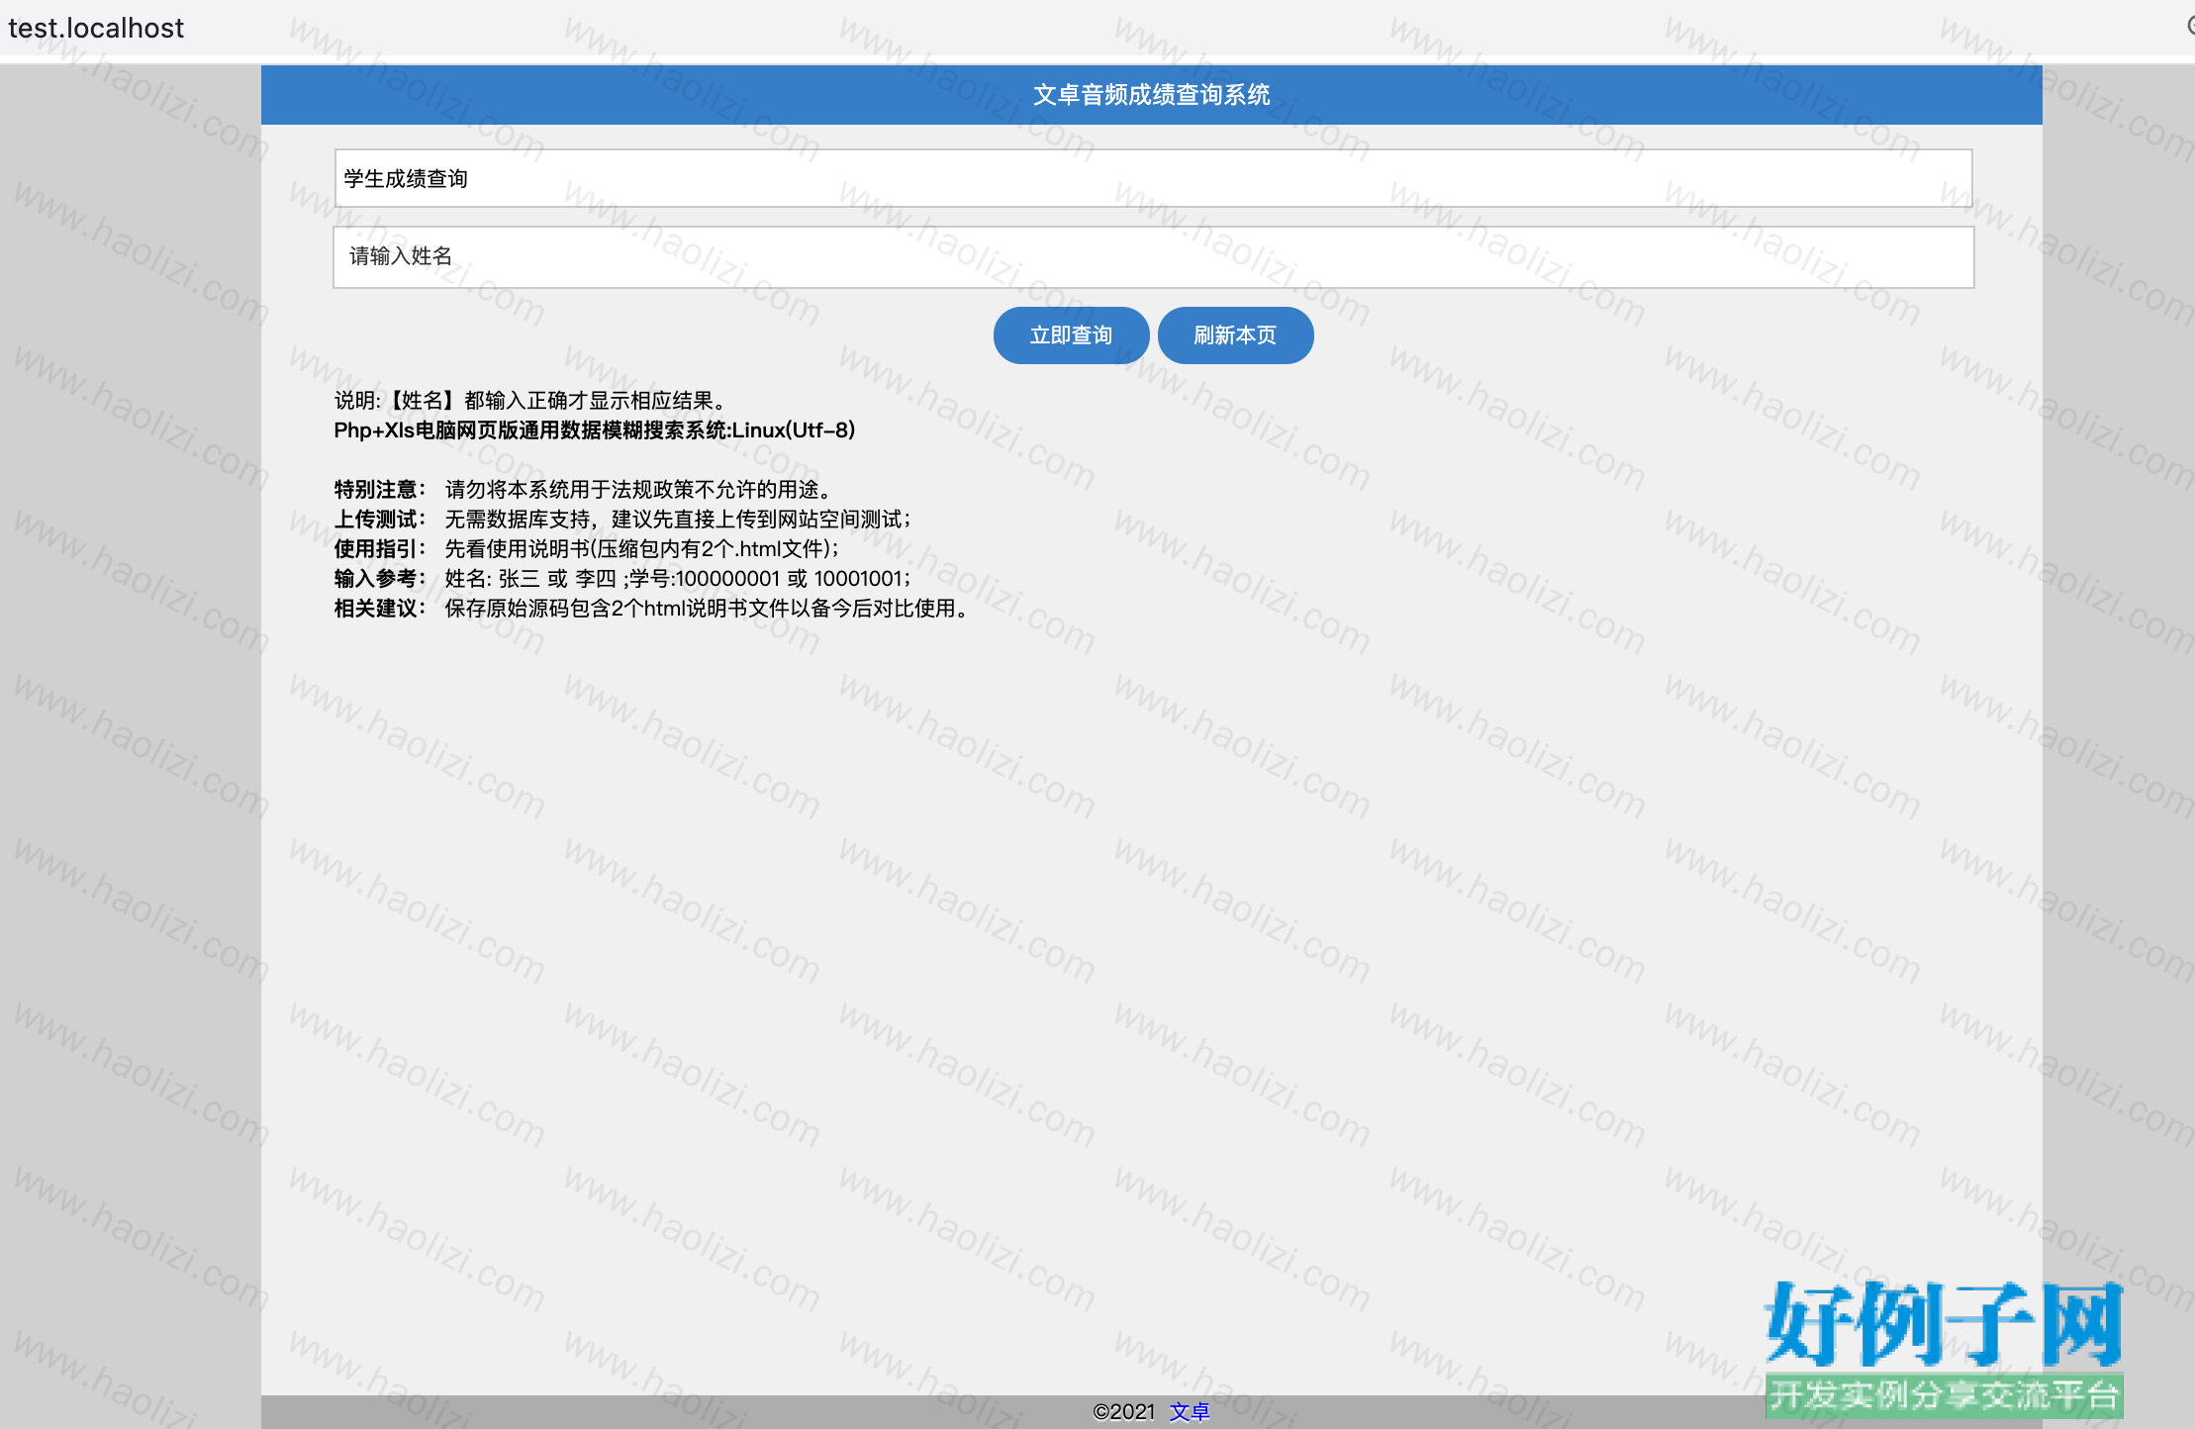Select the 文卓音频成绩查询系统 header title

click(x=1152, y=95)
